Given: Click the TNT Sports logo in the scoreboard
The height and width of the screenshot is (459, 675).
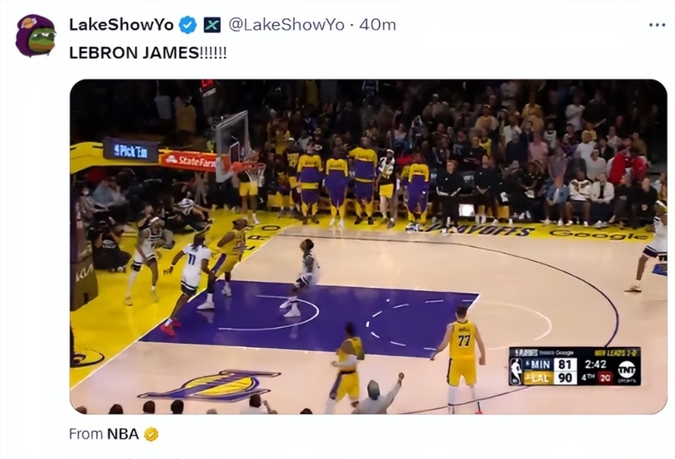Looking at the screenshot, I should coord(626,370).
